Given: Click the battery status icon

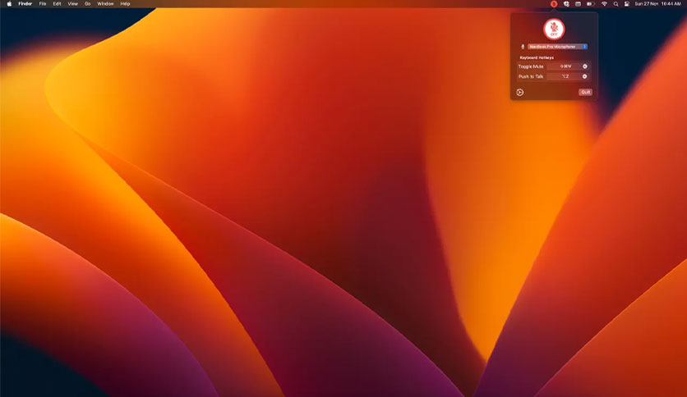Looking at the screenshot, I should point(591,4).
